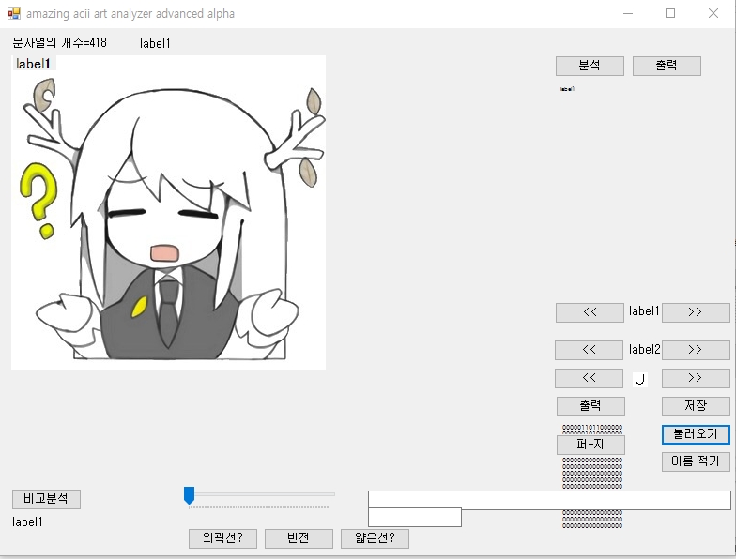
Task: Click the << button left of label1
Action: [x=590, y=312]
